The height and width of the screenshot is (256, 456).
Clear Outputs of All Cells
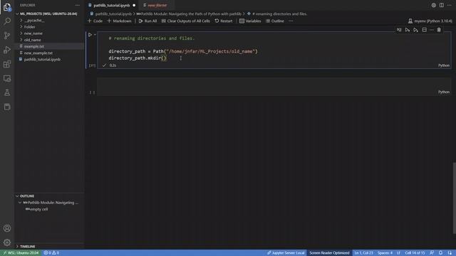pyautogui.click(x=185, y=21)
